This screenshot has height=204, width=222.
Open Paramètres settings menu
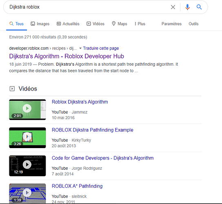click(x=171, y=24)
